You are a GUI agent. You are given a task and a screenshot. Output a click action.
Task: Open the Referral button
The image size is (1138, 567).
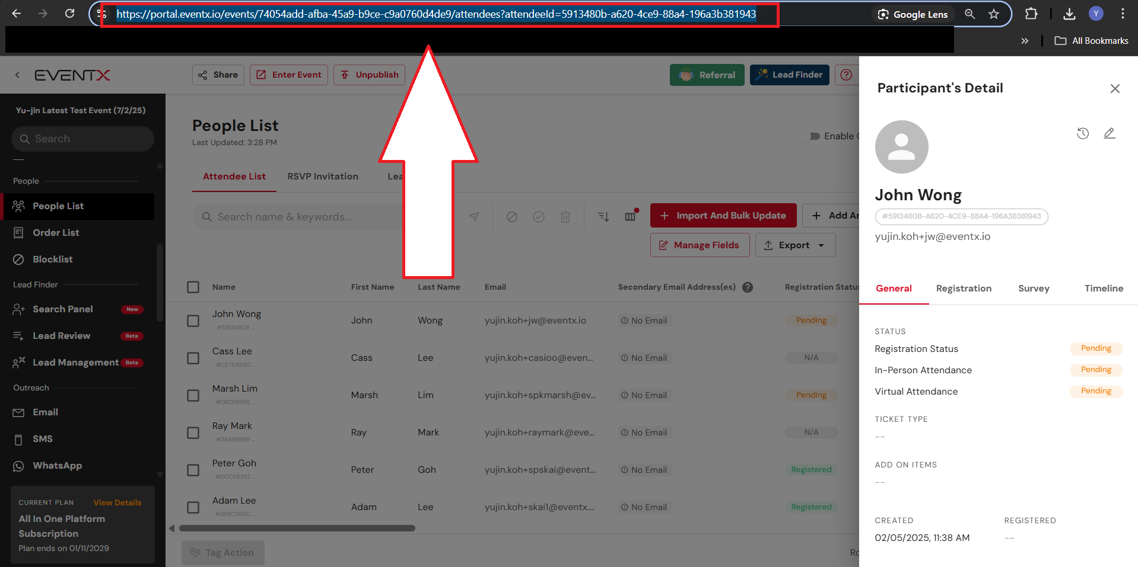point(707,75)
